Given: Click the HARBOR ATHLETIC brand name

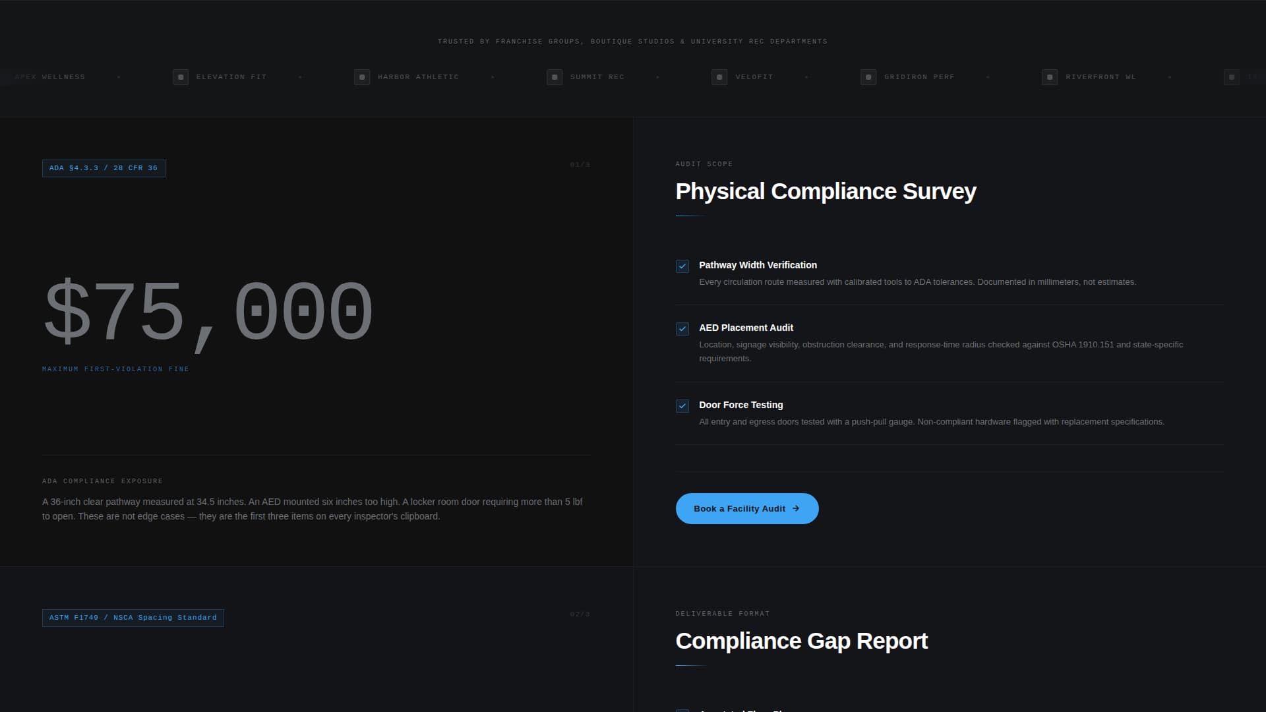Looking at the screenshot, I should 418,77.
